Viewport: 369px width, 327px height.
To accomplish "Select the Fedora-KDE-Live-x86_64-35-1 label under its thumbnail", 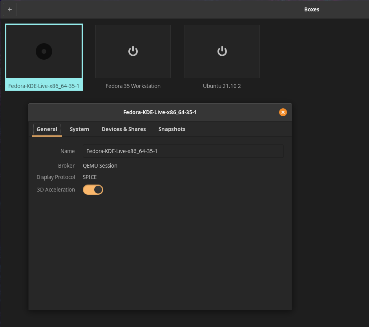I will click(44, 86).
